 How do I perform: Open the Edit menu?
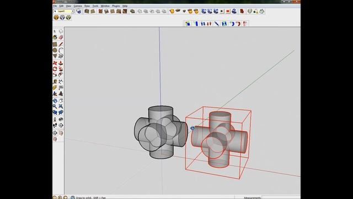point(61,6)
